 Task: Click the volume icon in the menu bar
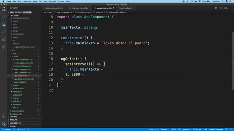tap(196, 1)
